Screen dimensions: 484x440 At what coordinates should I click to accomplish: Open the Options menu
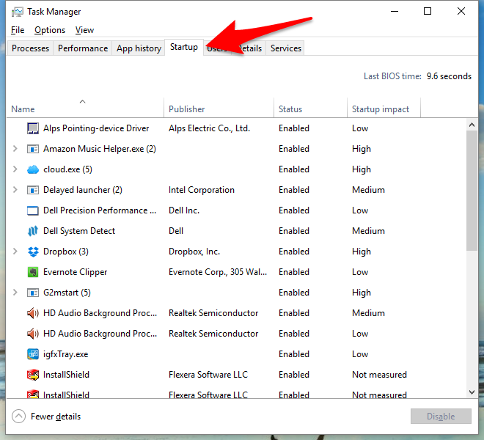coord(50,30)
